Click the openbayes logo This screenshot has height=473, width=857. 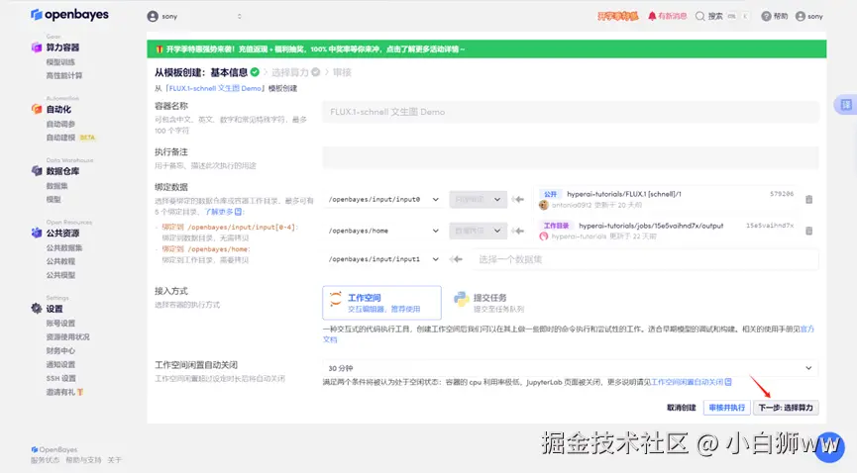click(69, 15)
